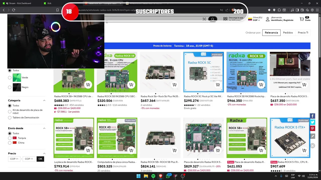Sort results by Precio
Screen dimensions: 321x180
tap(303, 32)
